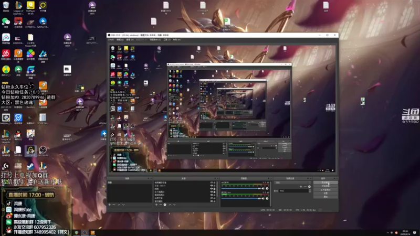This screenshot has width=420, height=236.
Task: Open Settings (设置) button in Controls
Action: (325, 193)
